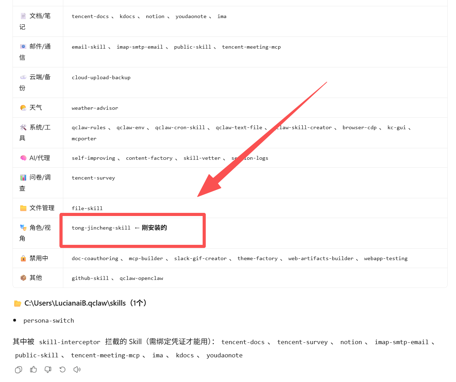Click kc-gui skill name
The width and height of the screenshot is (456, 382).
pos(397,127)
